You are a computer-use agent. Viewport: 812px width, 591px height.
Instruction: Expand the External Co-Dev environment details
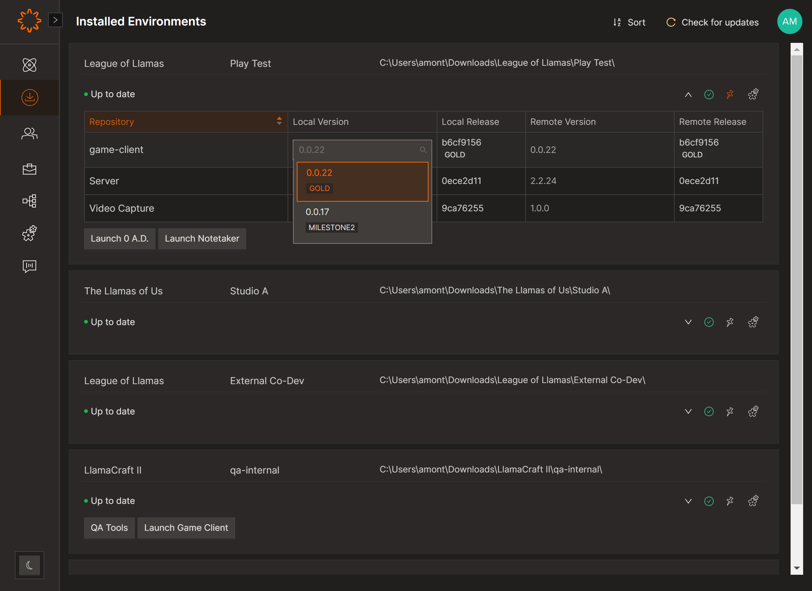pyautogui.click(x=688, y=411)
